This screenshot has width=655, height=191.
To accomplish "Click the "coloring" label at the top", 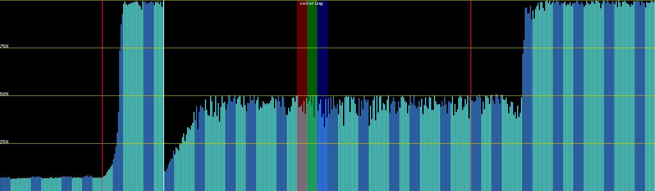I will (x=311, y=4).
